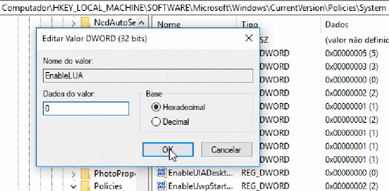Image resolution: width=389 pixels, height=191 pixels.
Task: Click data 0x00000000 (0) of EnableUIADeskt... row
Action: (x=351, y=173)
